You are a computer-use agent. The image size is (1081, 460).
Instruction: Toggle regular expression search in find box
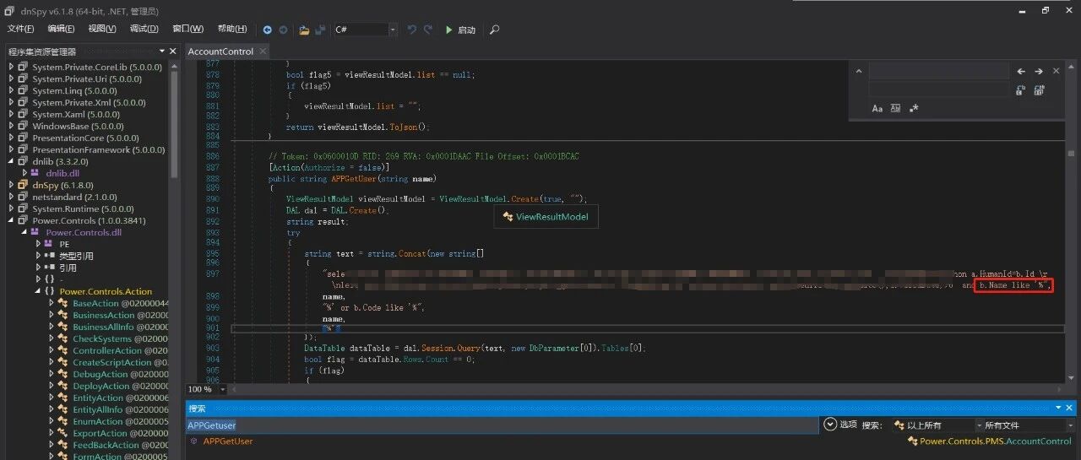[x=913, y=108]
